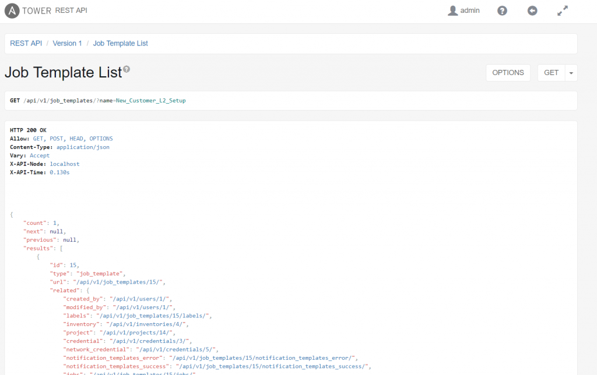Click the admin username in the top bar
Viewport: 597px width, 375px height.
tap(470, 10)
